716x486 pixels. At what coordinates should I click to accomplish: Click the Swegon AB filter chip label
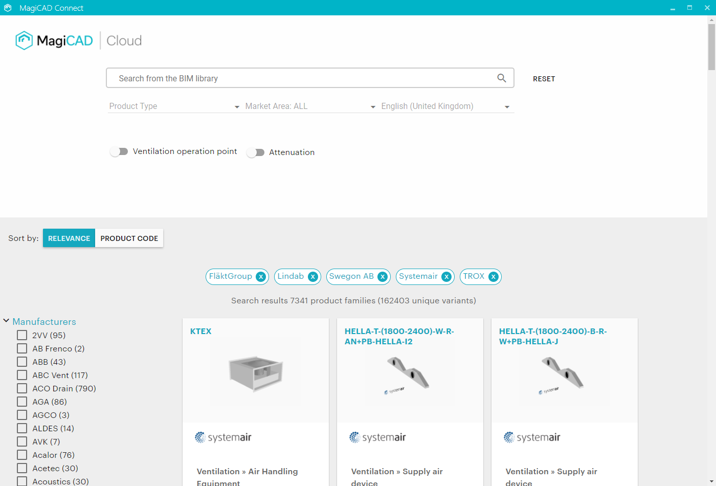coord(351,276)
